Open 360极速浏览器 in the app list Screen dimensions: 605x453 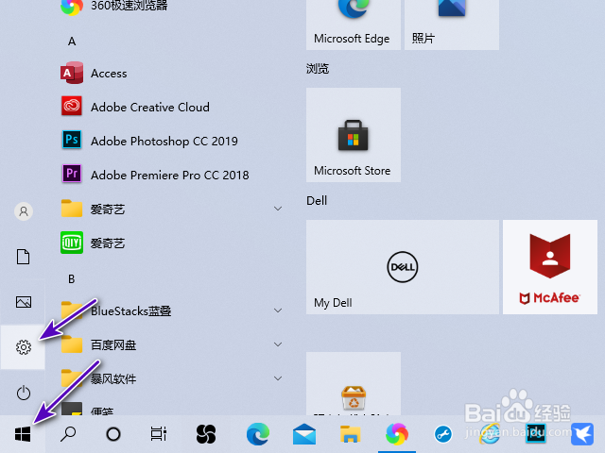tap(170, 6)
